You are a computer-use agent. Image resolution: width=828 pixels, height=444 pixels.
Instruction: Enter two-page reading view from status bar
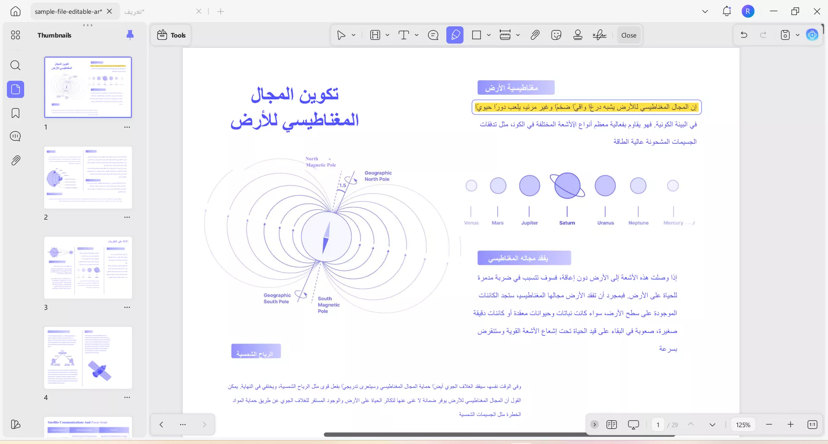612,425
